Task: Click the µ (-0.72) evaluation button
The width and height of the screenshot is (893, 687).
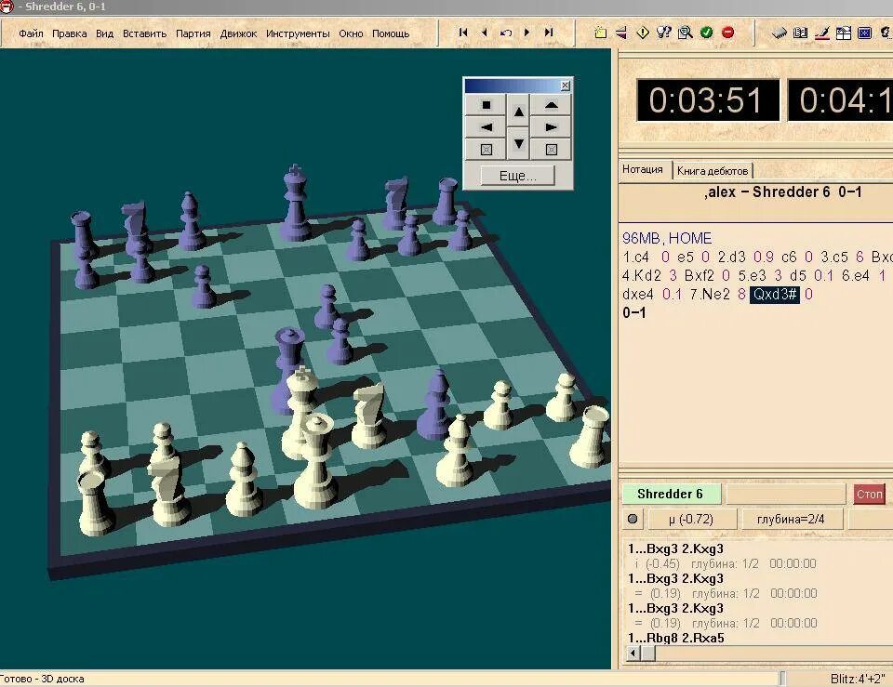Action: (x=691, y=519)
